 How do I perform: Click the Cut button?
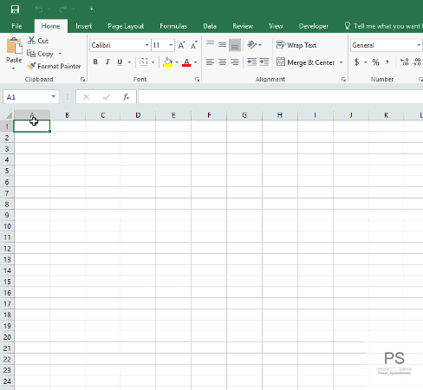38,41
